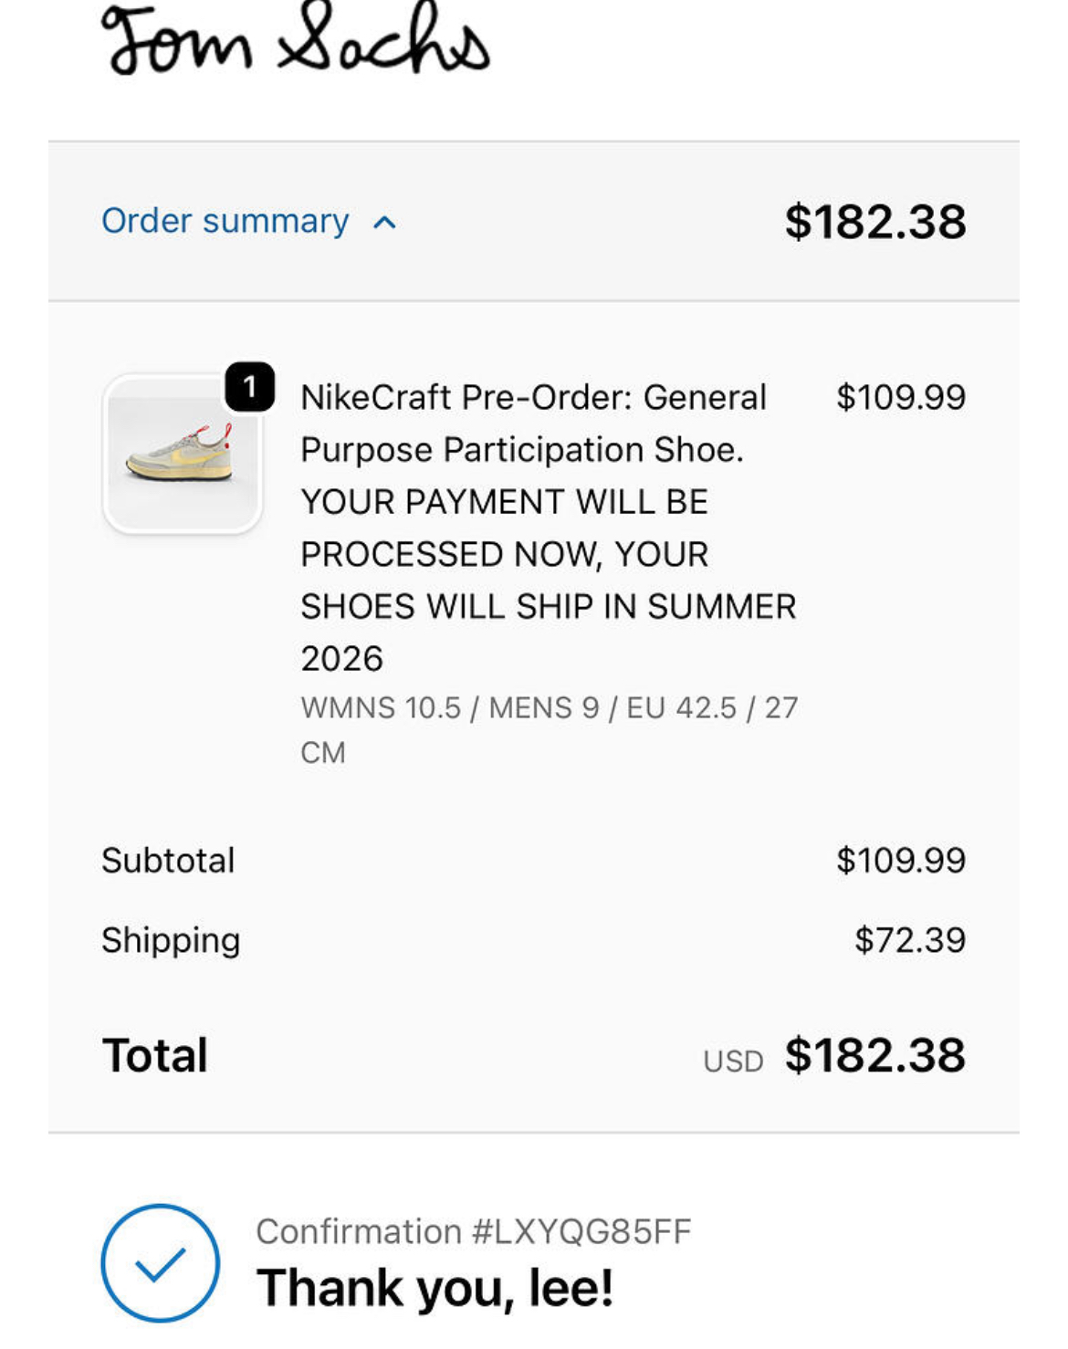Click the blue confirmation checkmark circle icon
The width and height of the screenshot is (1068, 1349).
(x=161, y=1263)
